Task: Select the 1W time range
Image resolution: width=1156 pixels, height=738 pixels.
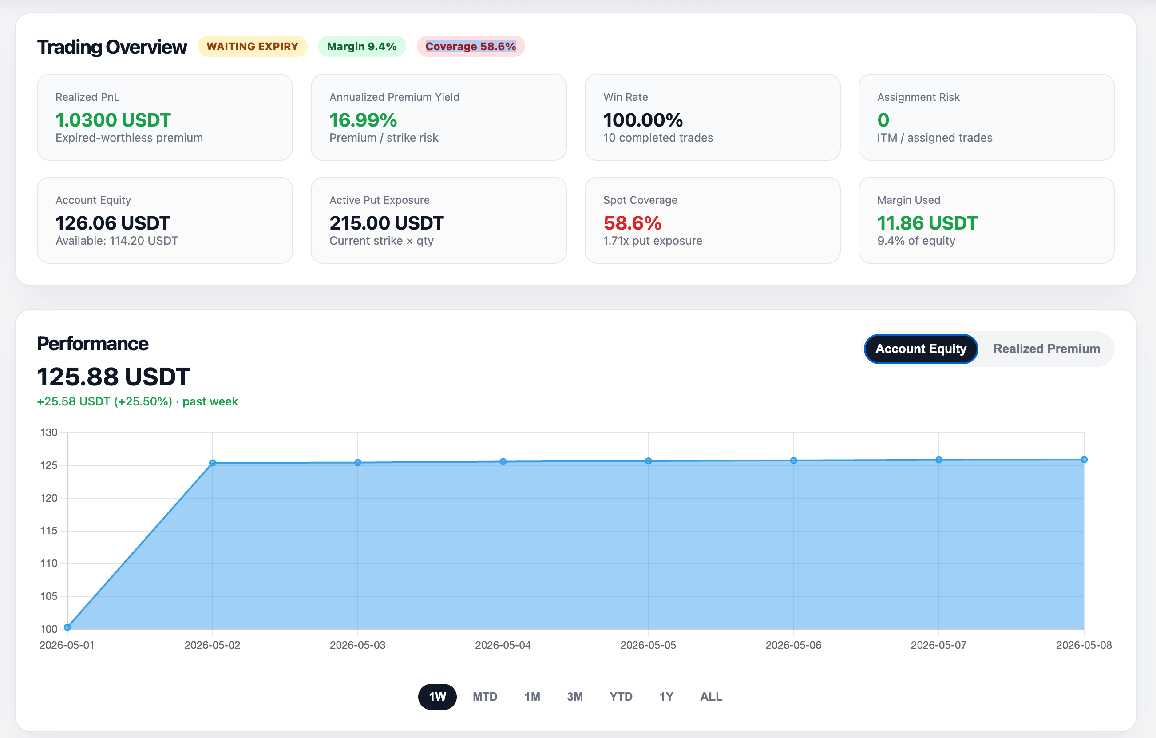Action: (437, 696)
